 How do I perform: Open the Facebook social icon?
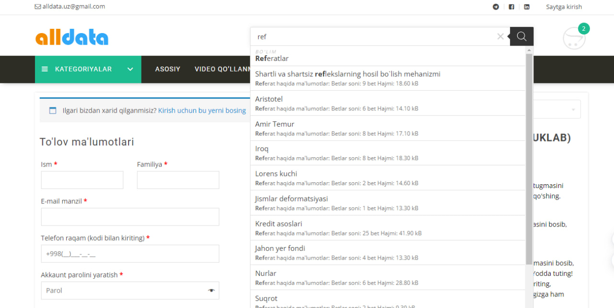point(511,7)
